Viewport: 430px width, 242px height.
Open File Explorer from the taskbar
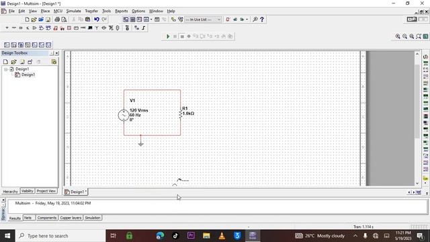click(x=206, y=236)
